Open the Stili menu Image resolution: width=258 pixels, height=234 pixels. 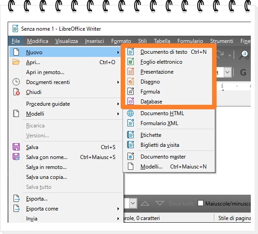coord(142,41)
